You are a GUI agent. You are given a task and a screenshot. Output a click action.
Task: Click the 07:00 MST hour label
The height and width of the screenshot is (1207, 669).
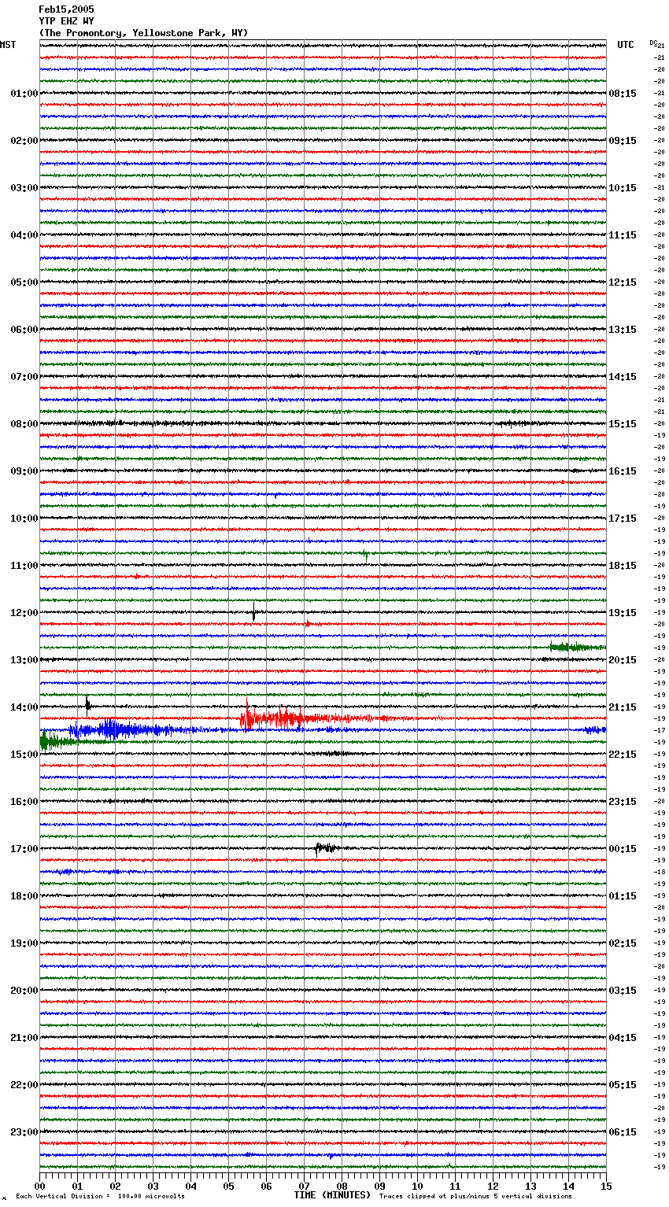point(24,377)
